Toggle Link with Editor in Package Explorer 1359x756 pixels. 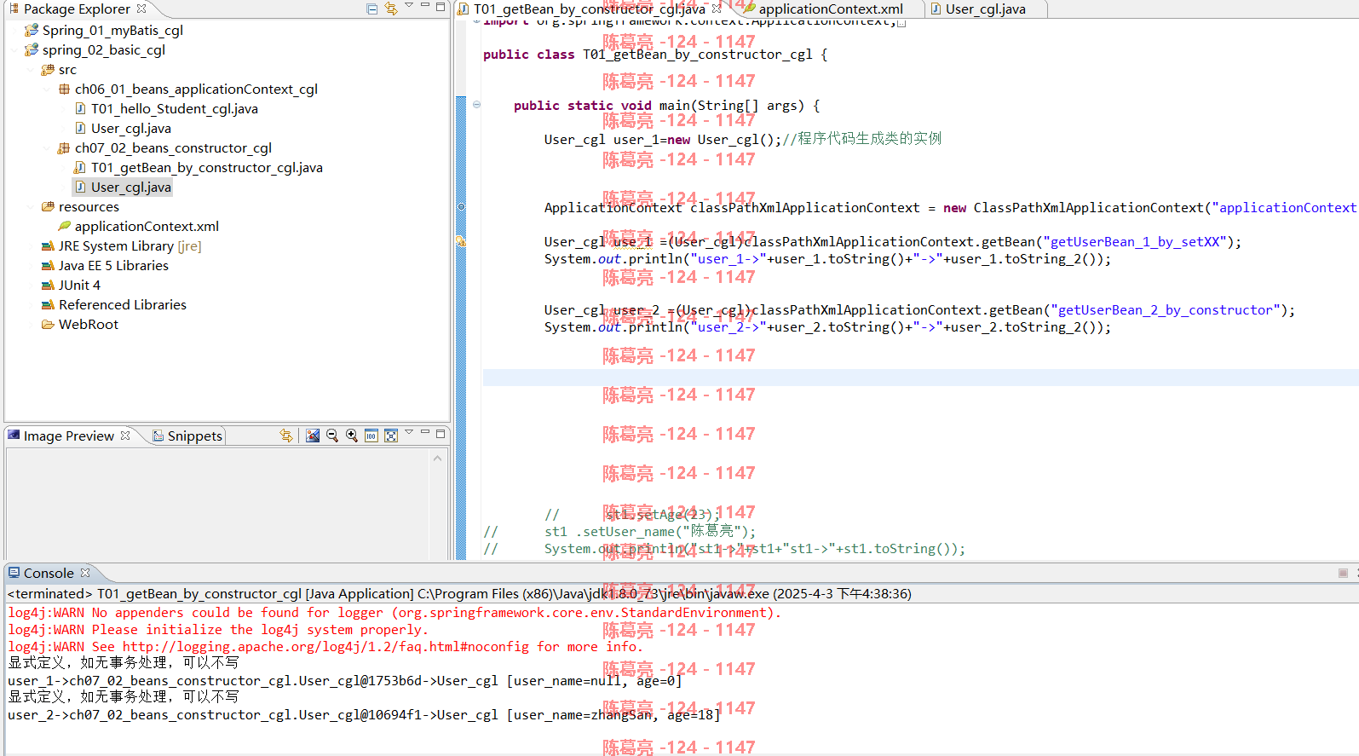391,9
